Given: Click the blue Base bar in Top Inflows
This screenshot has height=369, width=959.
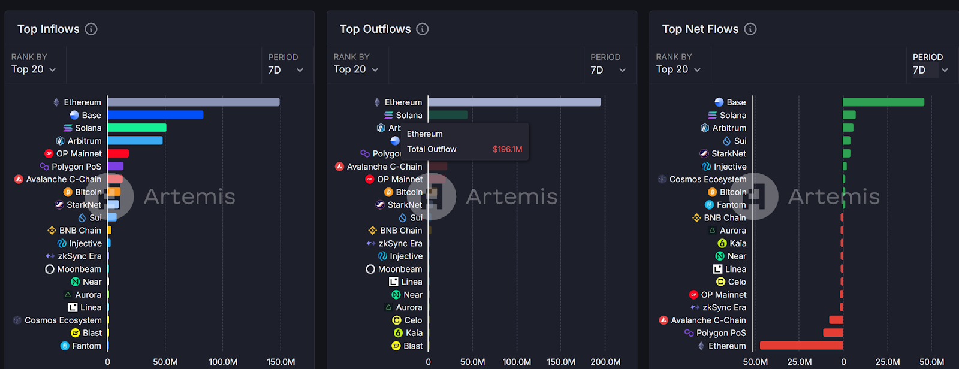Looking at the screenshot, I should click(x=155, y=115).
